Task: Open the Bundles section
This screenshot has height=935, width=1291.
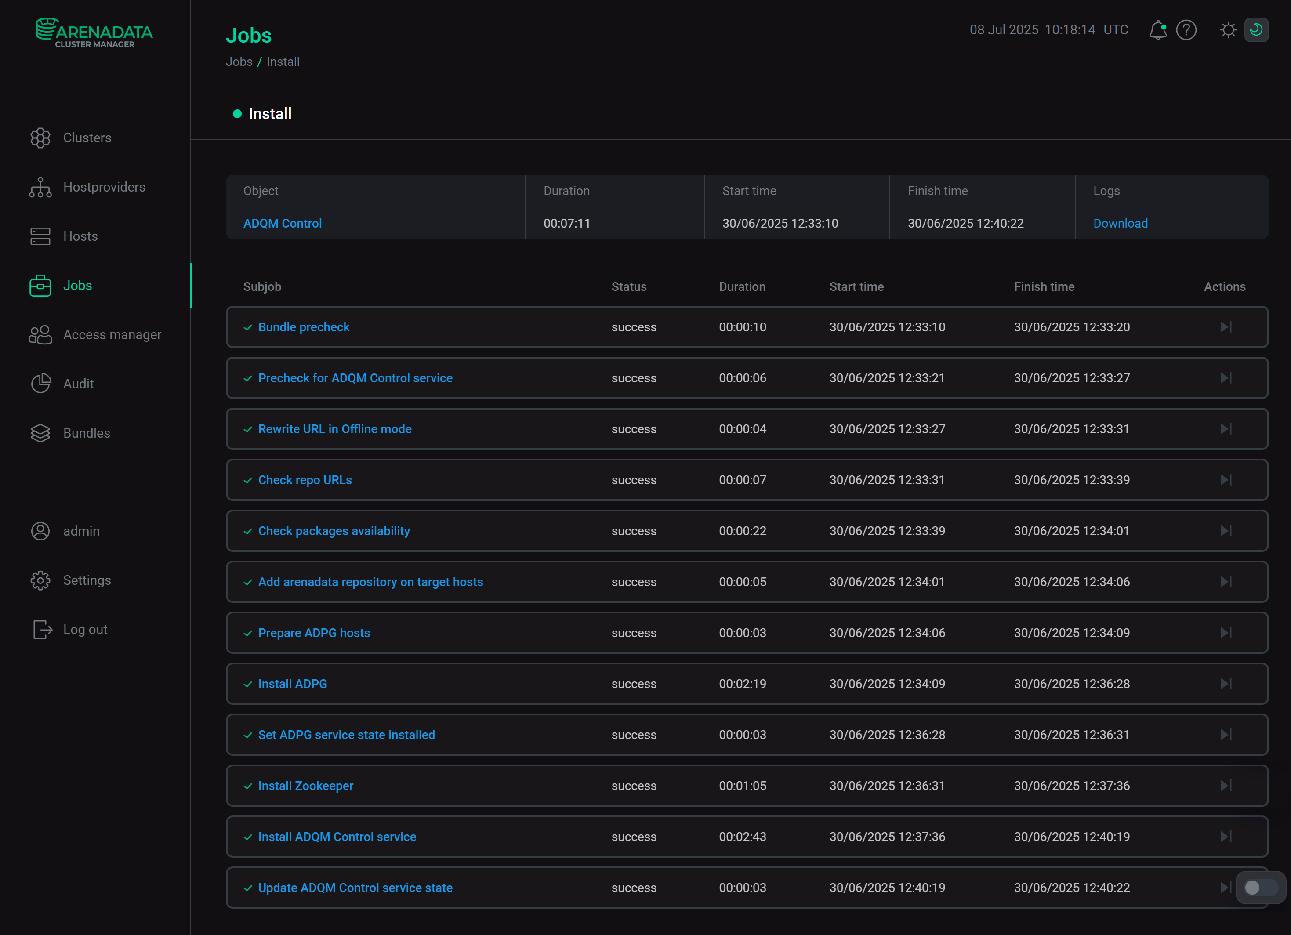Action: pyautogui.click(x=86, y=432)
